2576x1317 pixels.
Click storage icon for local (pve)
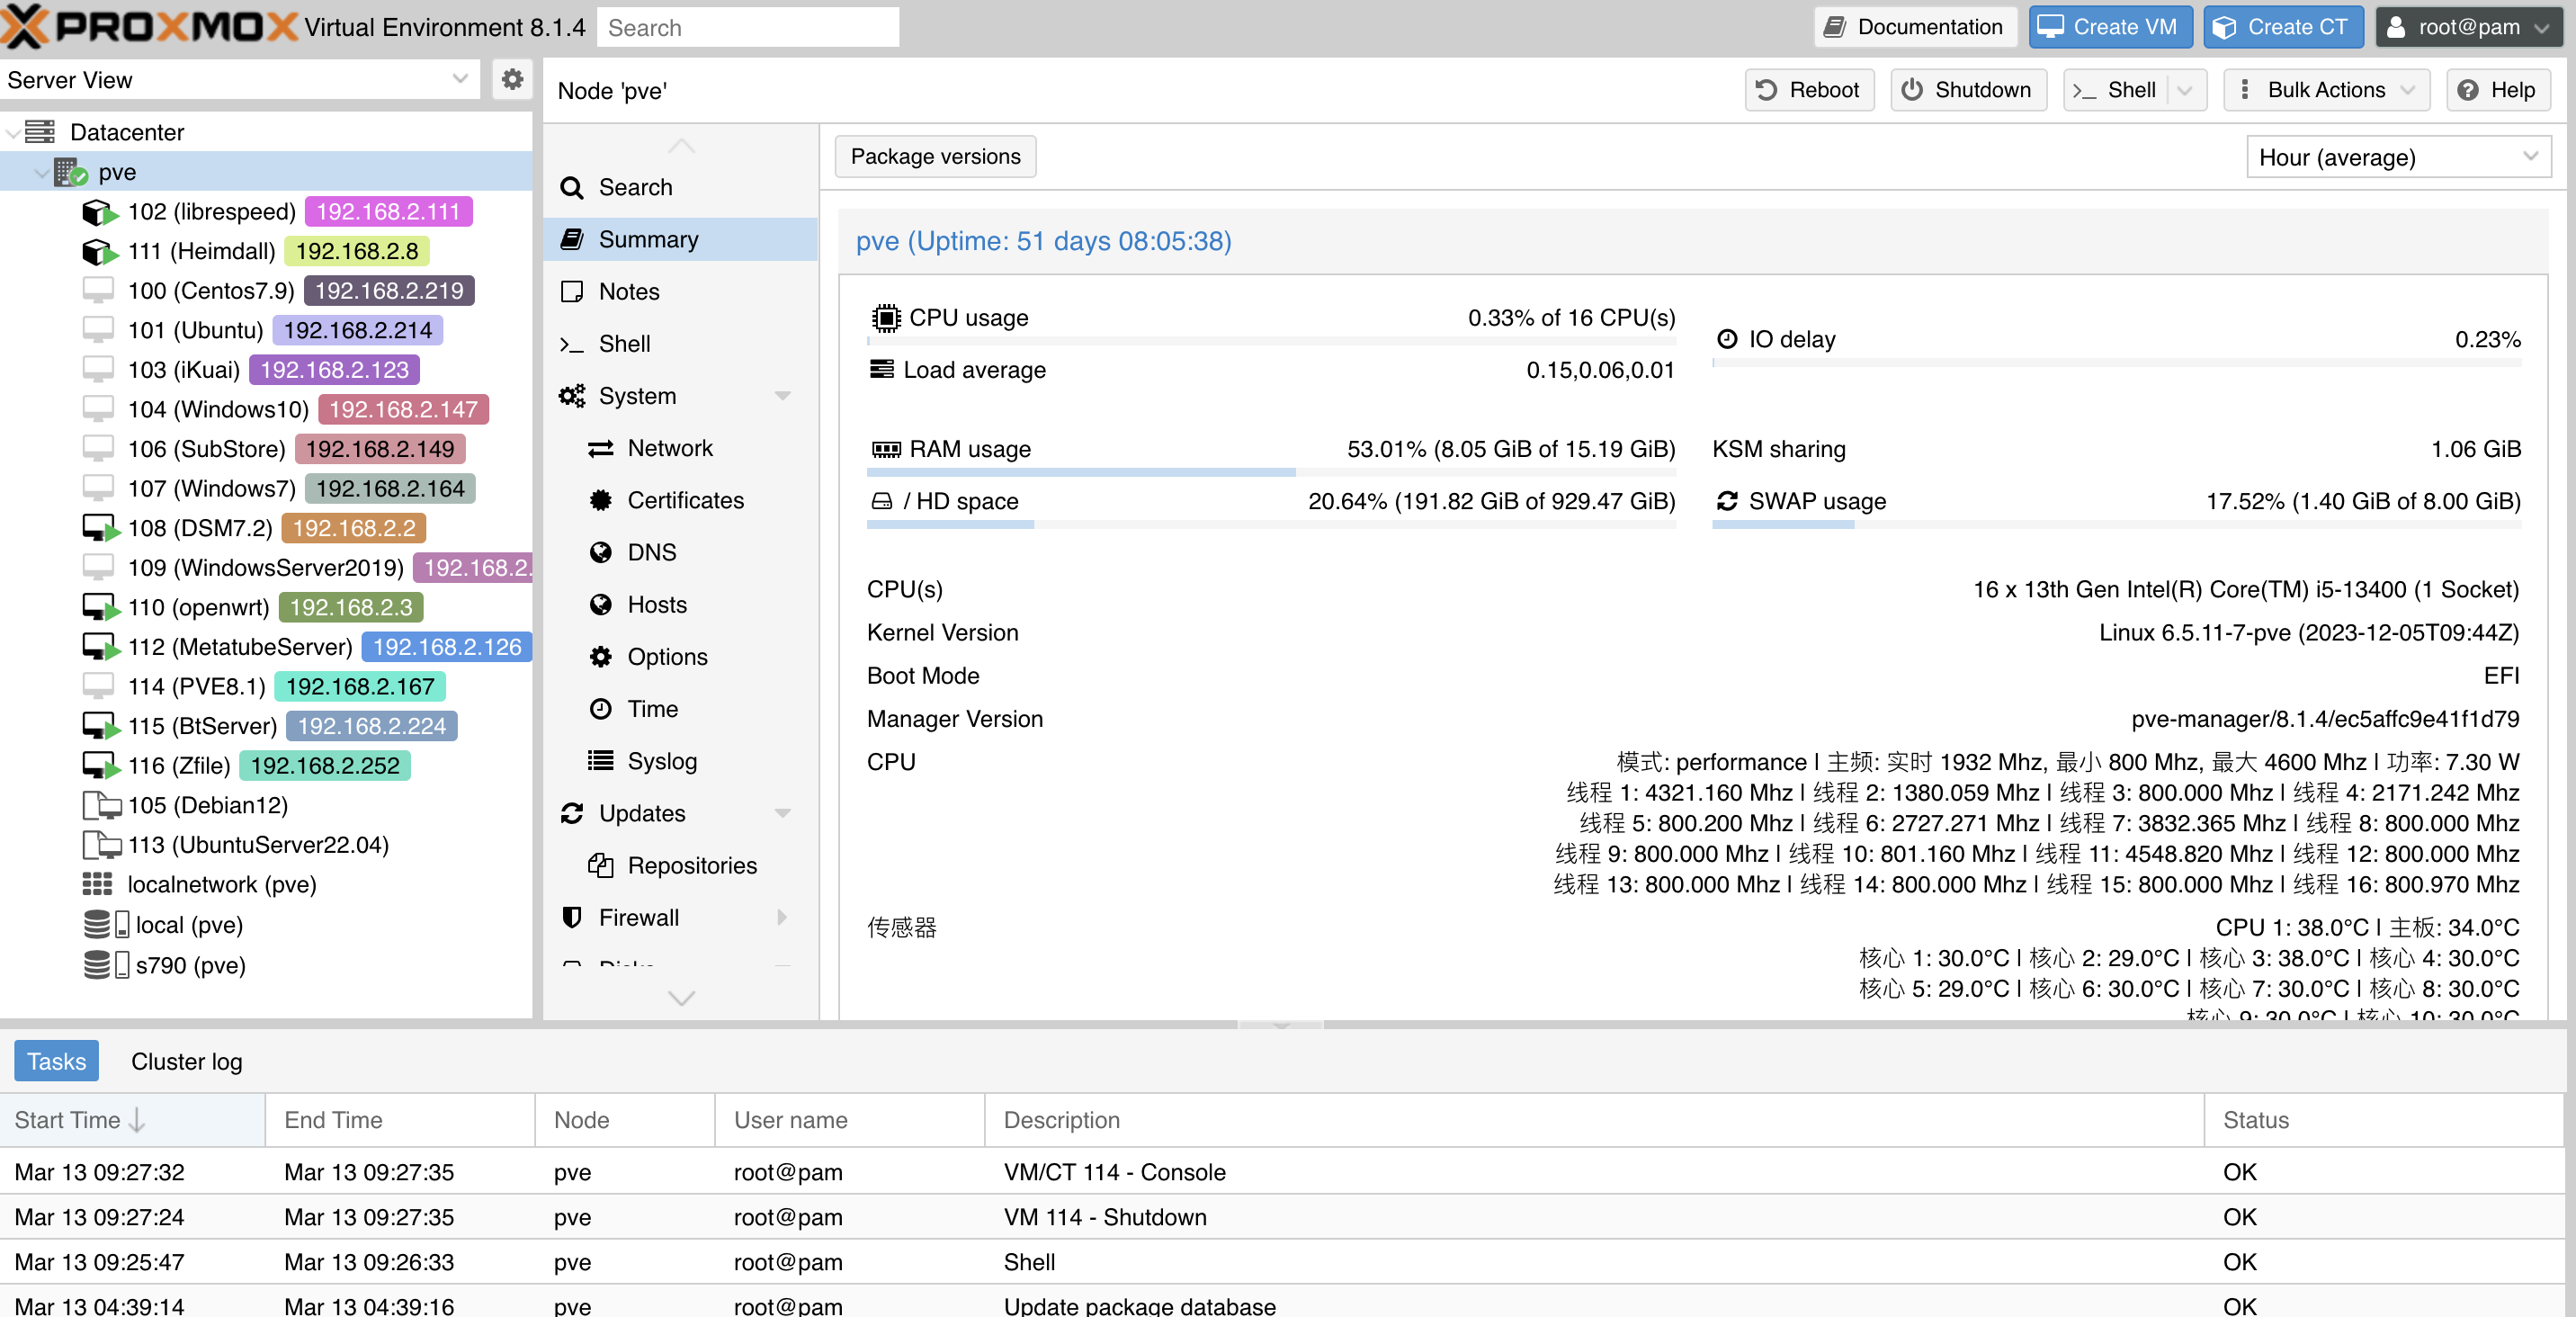pyautogui.click(x=106, y=924)
